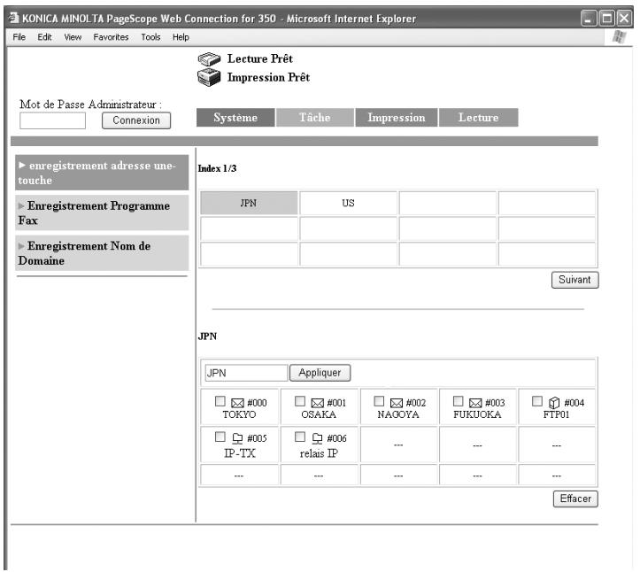Open the Help menu
640x572 pixels.
181,37
